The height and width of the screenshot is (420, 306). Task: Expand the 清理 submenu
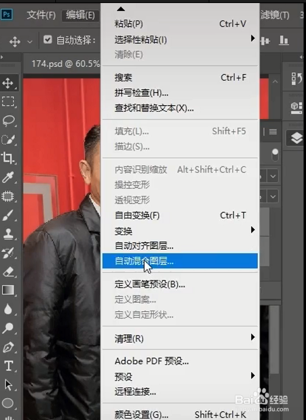point(252,337)
